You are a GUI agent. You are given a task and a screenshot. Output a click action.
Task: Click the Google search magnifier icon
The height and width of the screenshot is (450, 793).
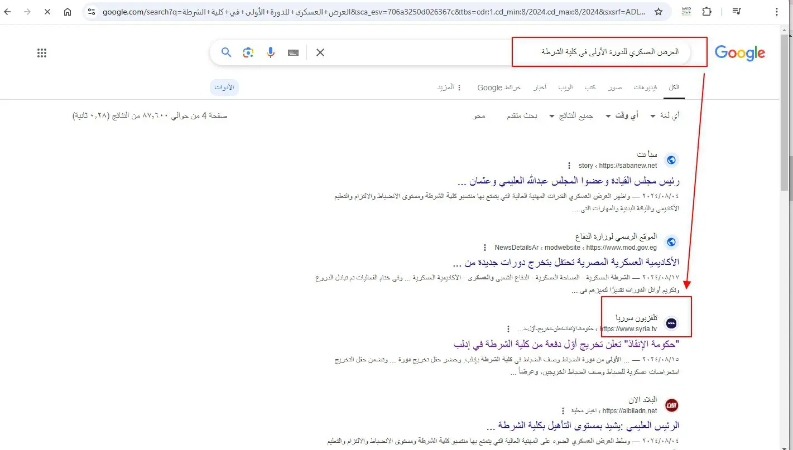point(226,52)
